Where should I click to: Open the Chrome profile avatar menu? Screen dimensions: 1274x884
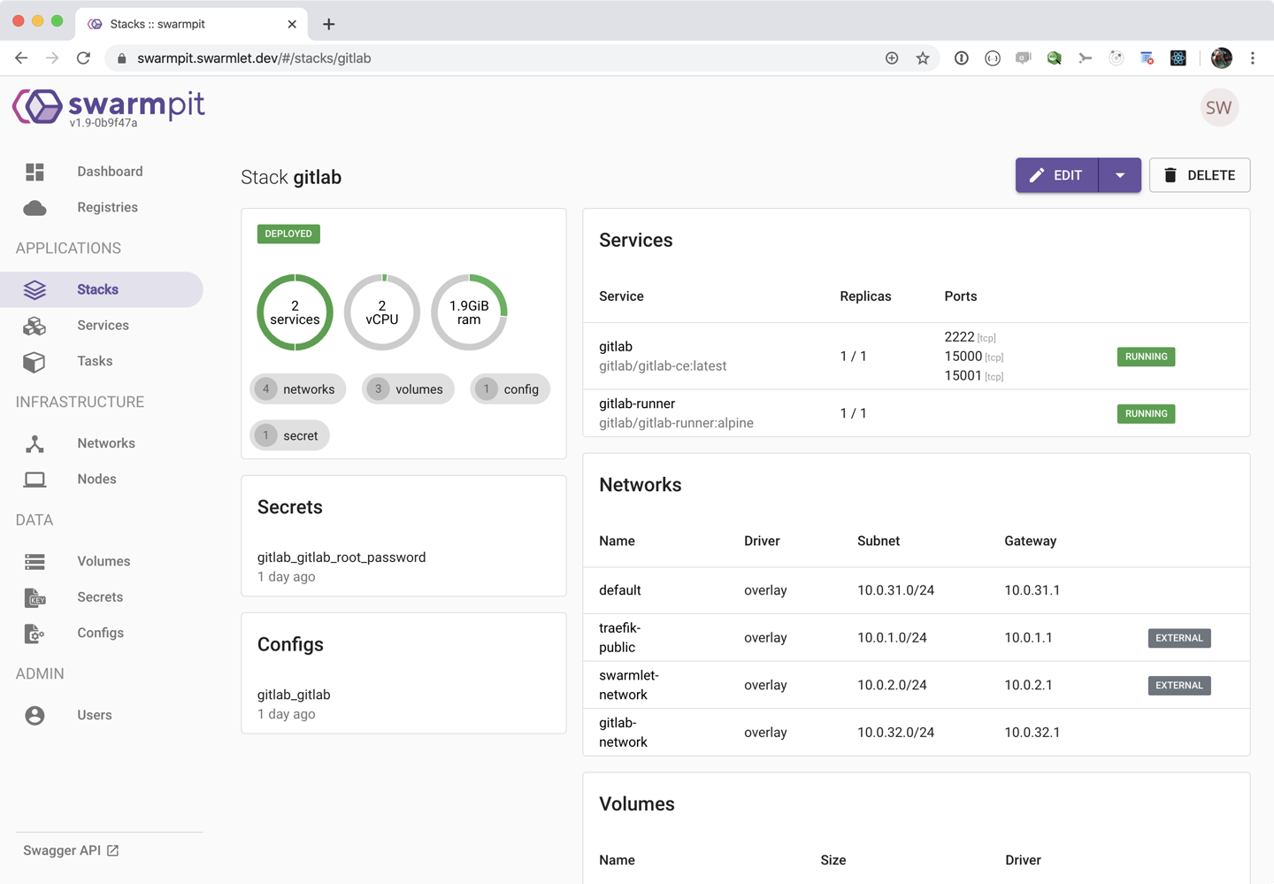pos(1221,58)
